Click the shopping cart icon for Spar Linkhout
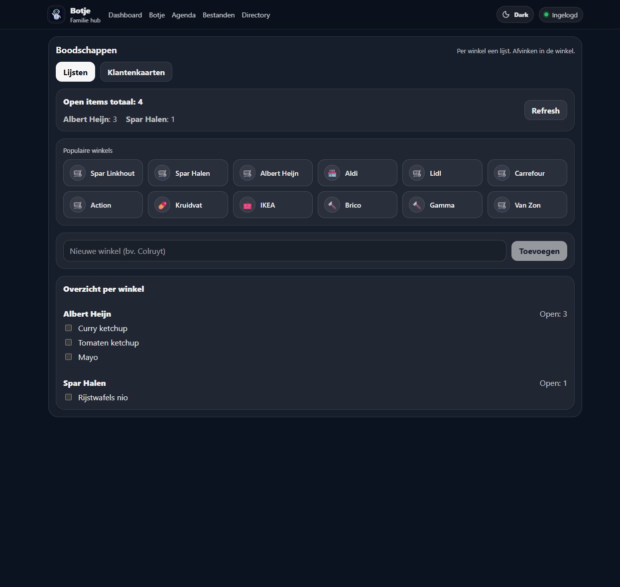This screenshot has width=620, height=587. click(x=78, y=173)
